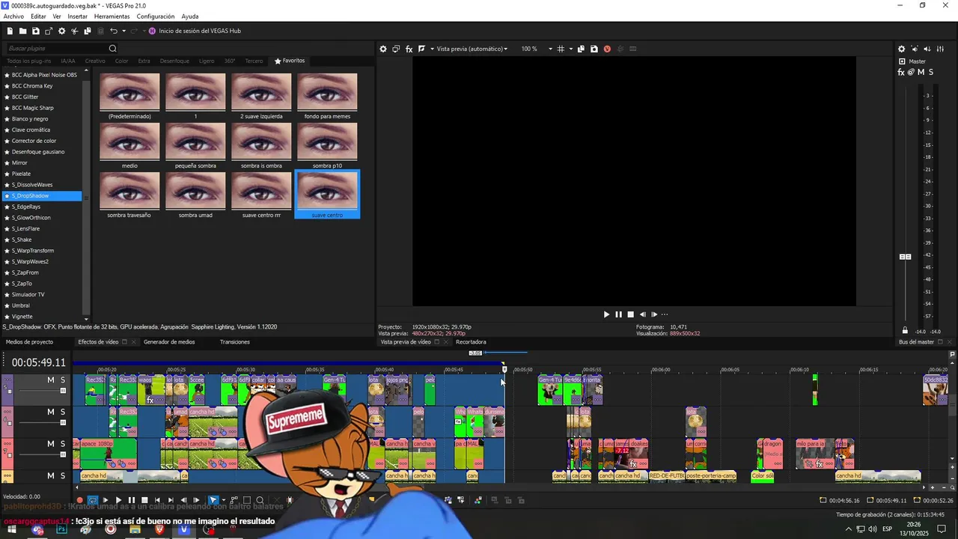Click Play under the video preview
This screenshot has width=958, height=539.
[x=606, y=314]
